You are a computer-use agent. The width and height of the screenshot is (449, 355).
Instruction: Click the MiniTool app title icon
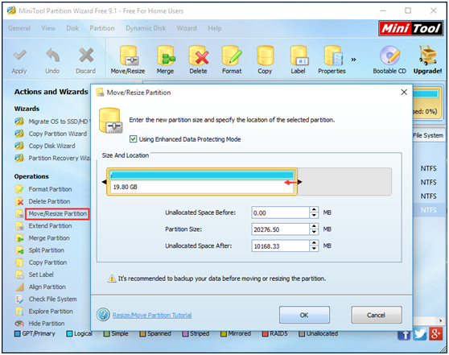[x=11, y=10]
